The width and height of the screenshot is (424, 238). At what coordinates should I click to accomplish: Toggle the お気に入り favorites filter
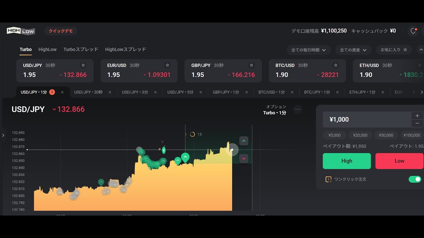click(x=394, y=50)
